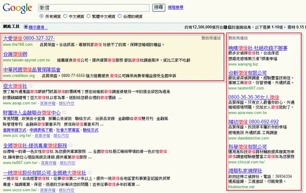
Task: Click the www.the168.com URL text
Action: (18, 45)
